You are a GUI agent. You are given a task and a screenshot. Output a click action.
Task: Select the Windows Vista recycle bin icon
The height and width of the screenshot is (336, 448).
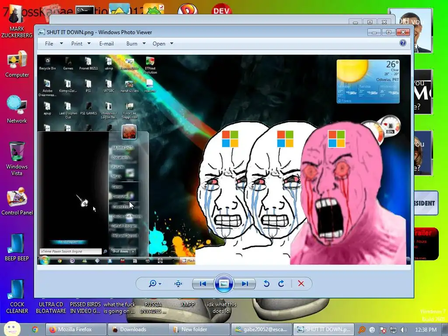pos(17,158)
